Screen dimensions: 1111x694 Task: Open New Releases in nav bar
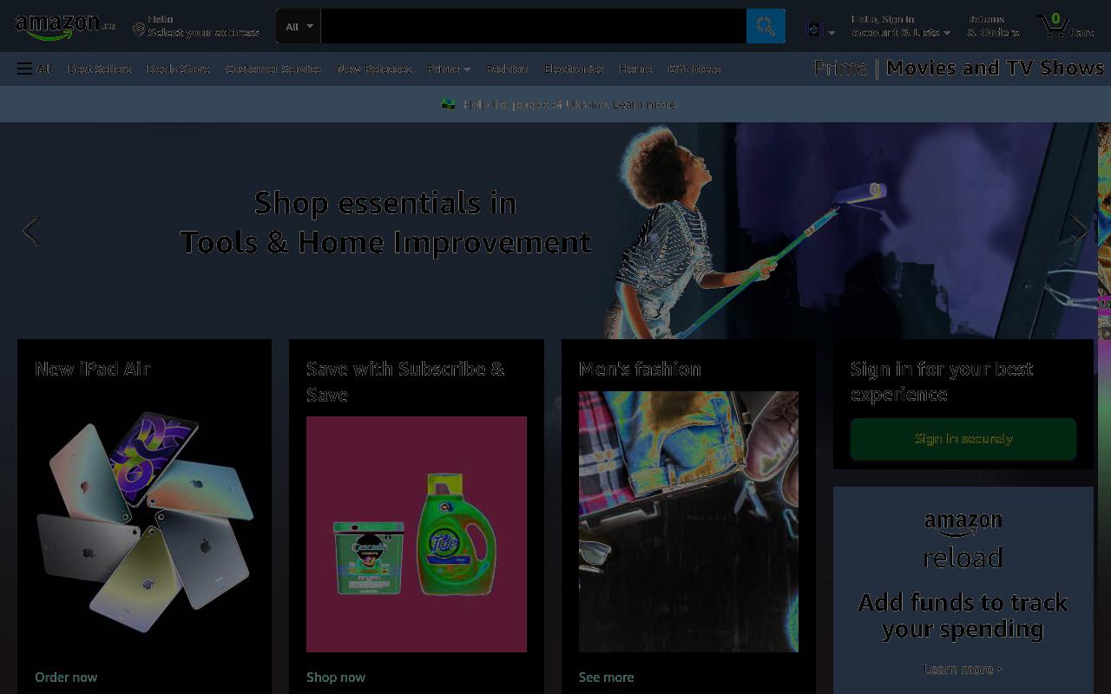[x=374, y=69]
